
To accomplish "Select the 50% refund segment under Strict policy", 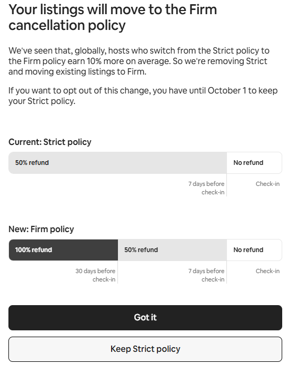I will pyautogui.click(x=117, y=163).
